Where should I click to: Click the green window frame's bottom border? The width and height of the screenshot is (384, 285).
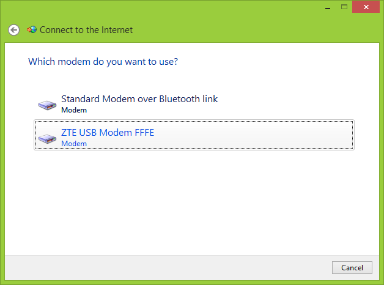(x=192, y=283)
